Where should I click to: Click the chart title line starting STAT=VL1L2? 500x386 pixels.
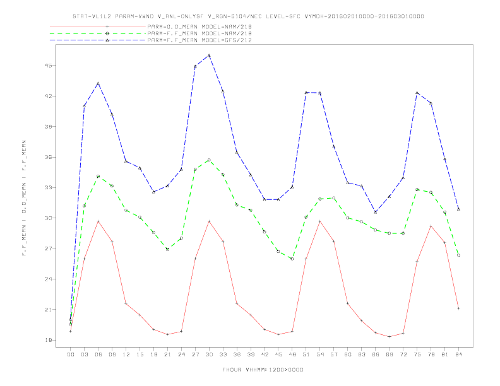pyautogui.click(x=248, y=16)
